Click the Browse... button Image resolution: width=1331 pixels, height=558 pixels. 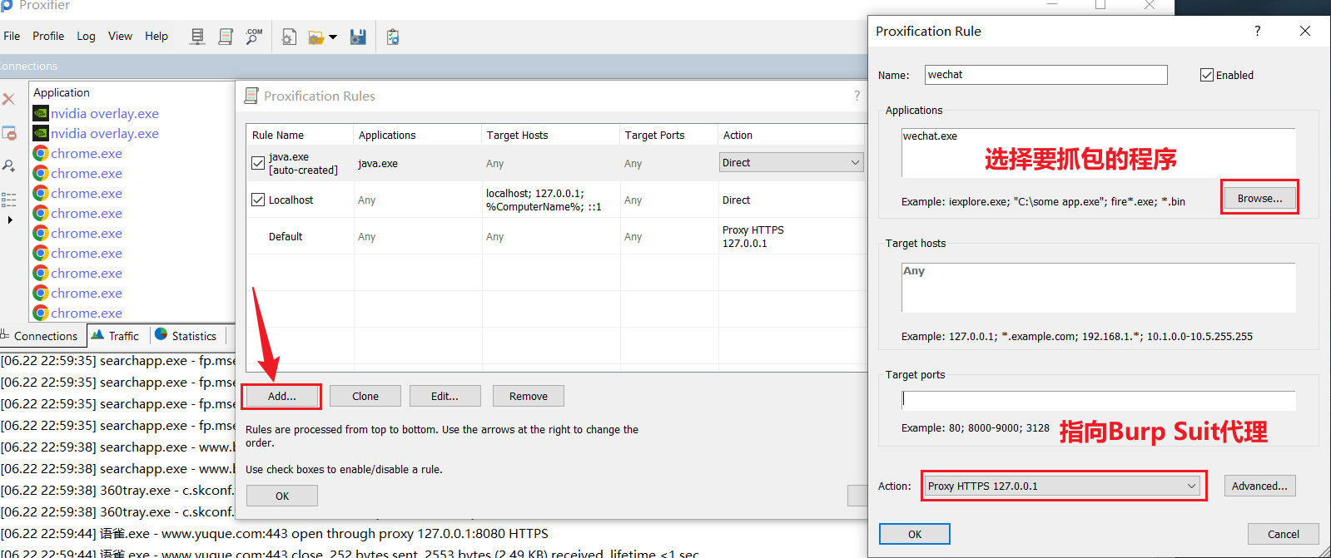pyautogui.click(x=1259, y=198)
